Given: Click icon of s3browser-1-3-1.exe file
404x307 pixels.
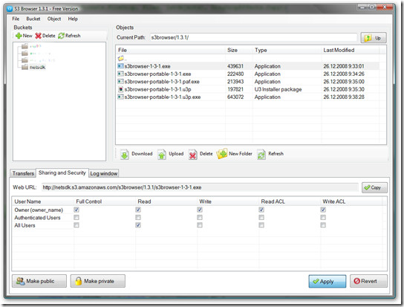Looking at the screenshot, I should (120, 66).
